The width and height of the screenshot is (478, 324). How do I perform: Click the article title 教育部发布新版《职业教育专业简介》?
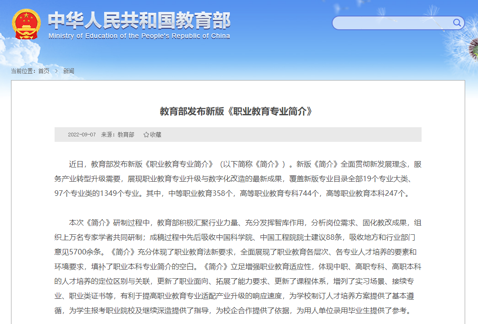tap(236, 111)
